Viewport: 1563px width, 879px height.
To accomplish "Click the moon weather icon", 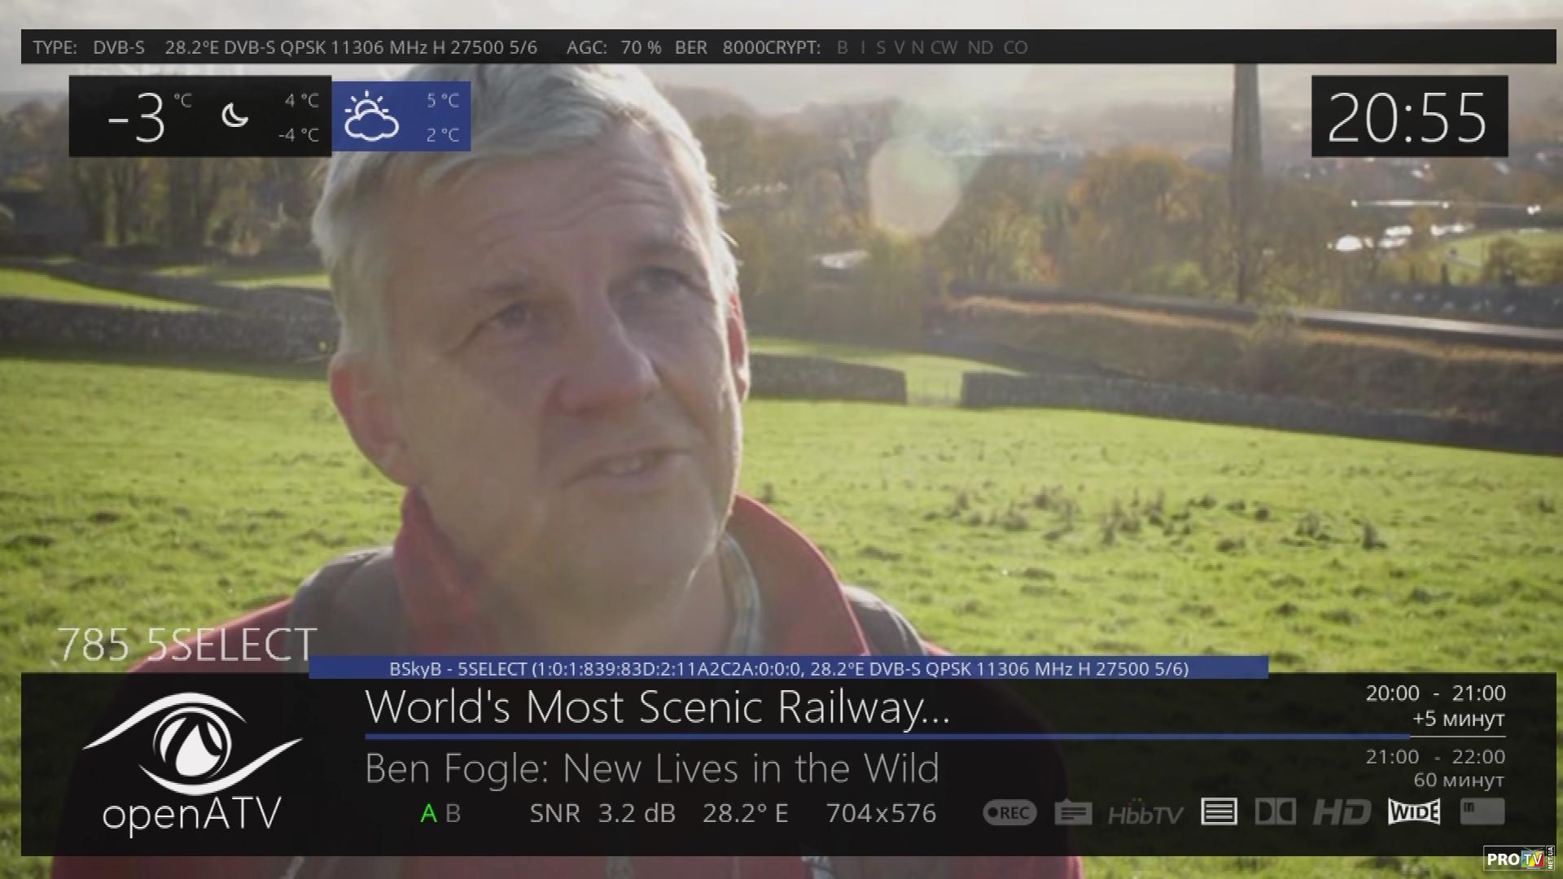I will pos(234,116).
